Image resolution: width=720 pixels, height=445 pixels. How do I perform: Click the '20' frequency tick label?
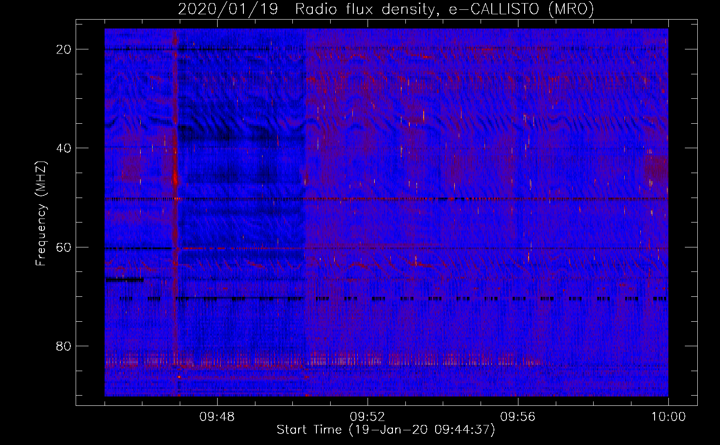click(x=64, y=49)
